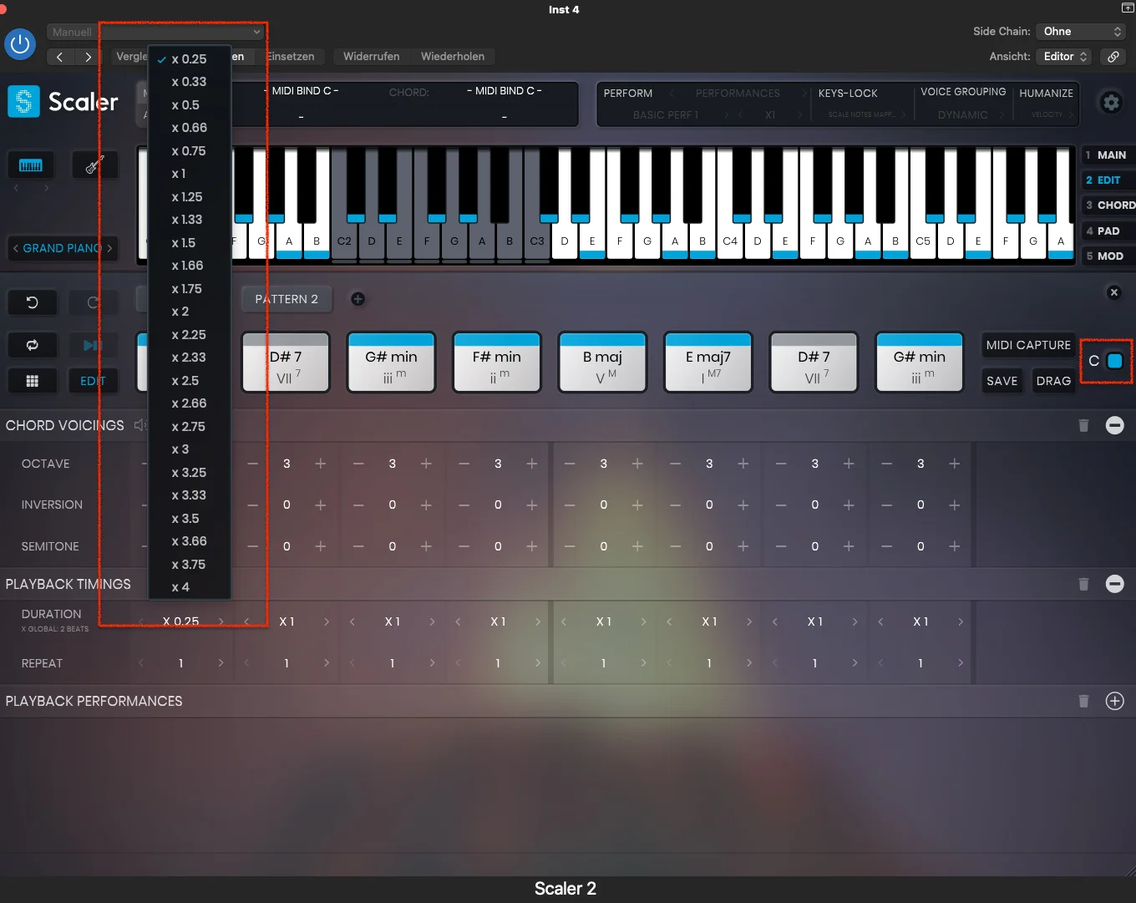
Task: Open the pad grid view icon
Action: coord(33,381)
